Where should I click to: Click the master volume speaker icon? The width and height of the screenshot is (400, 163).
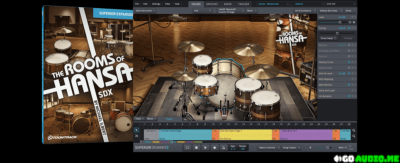click(311, 147)
